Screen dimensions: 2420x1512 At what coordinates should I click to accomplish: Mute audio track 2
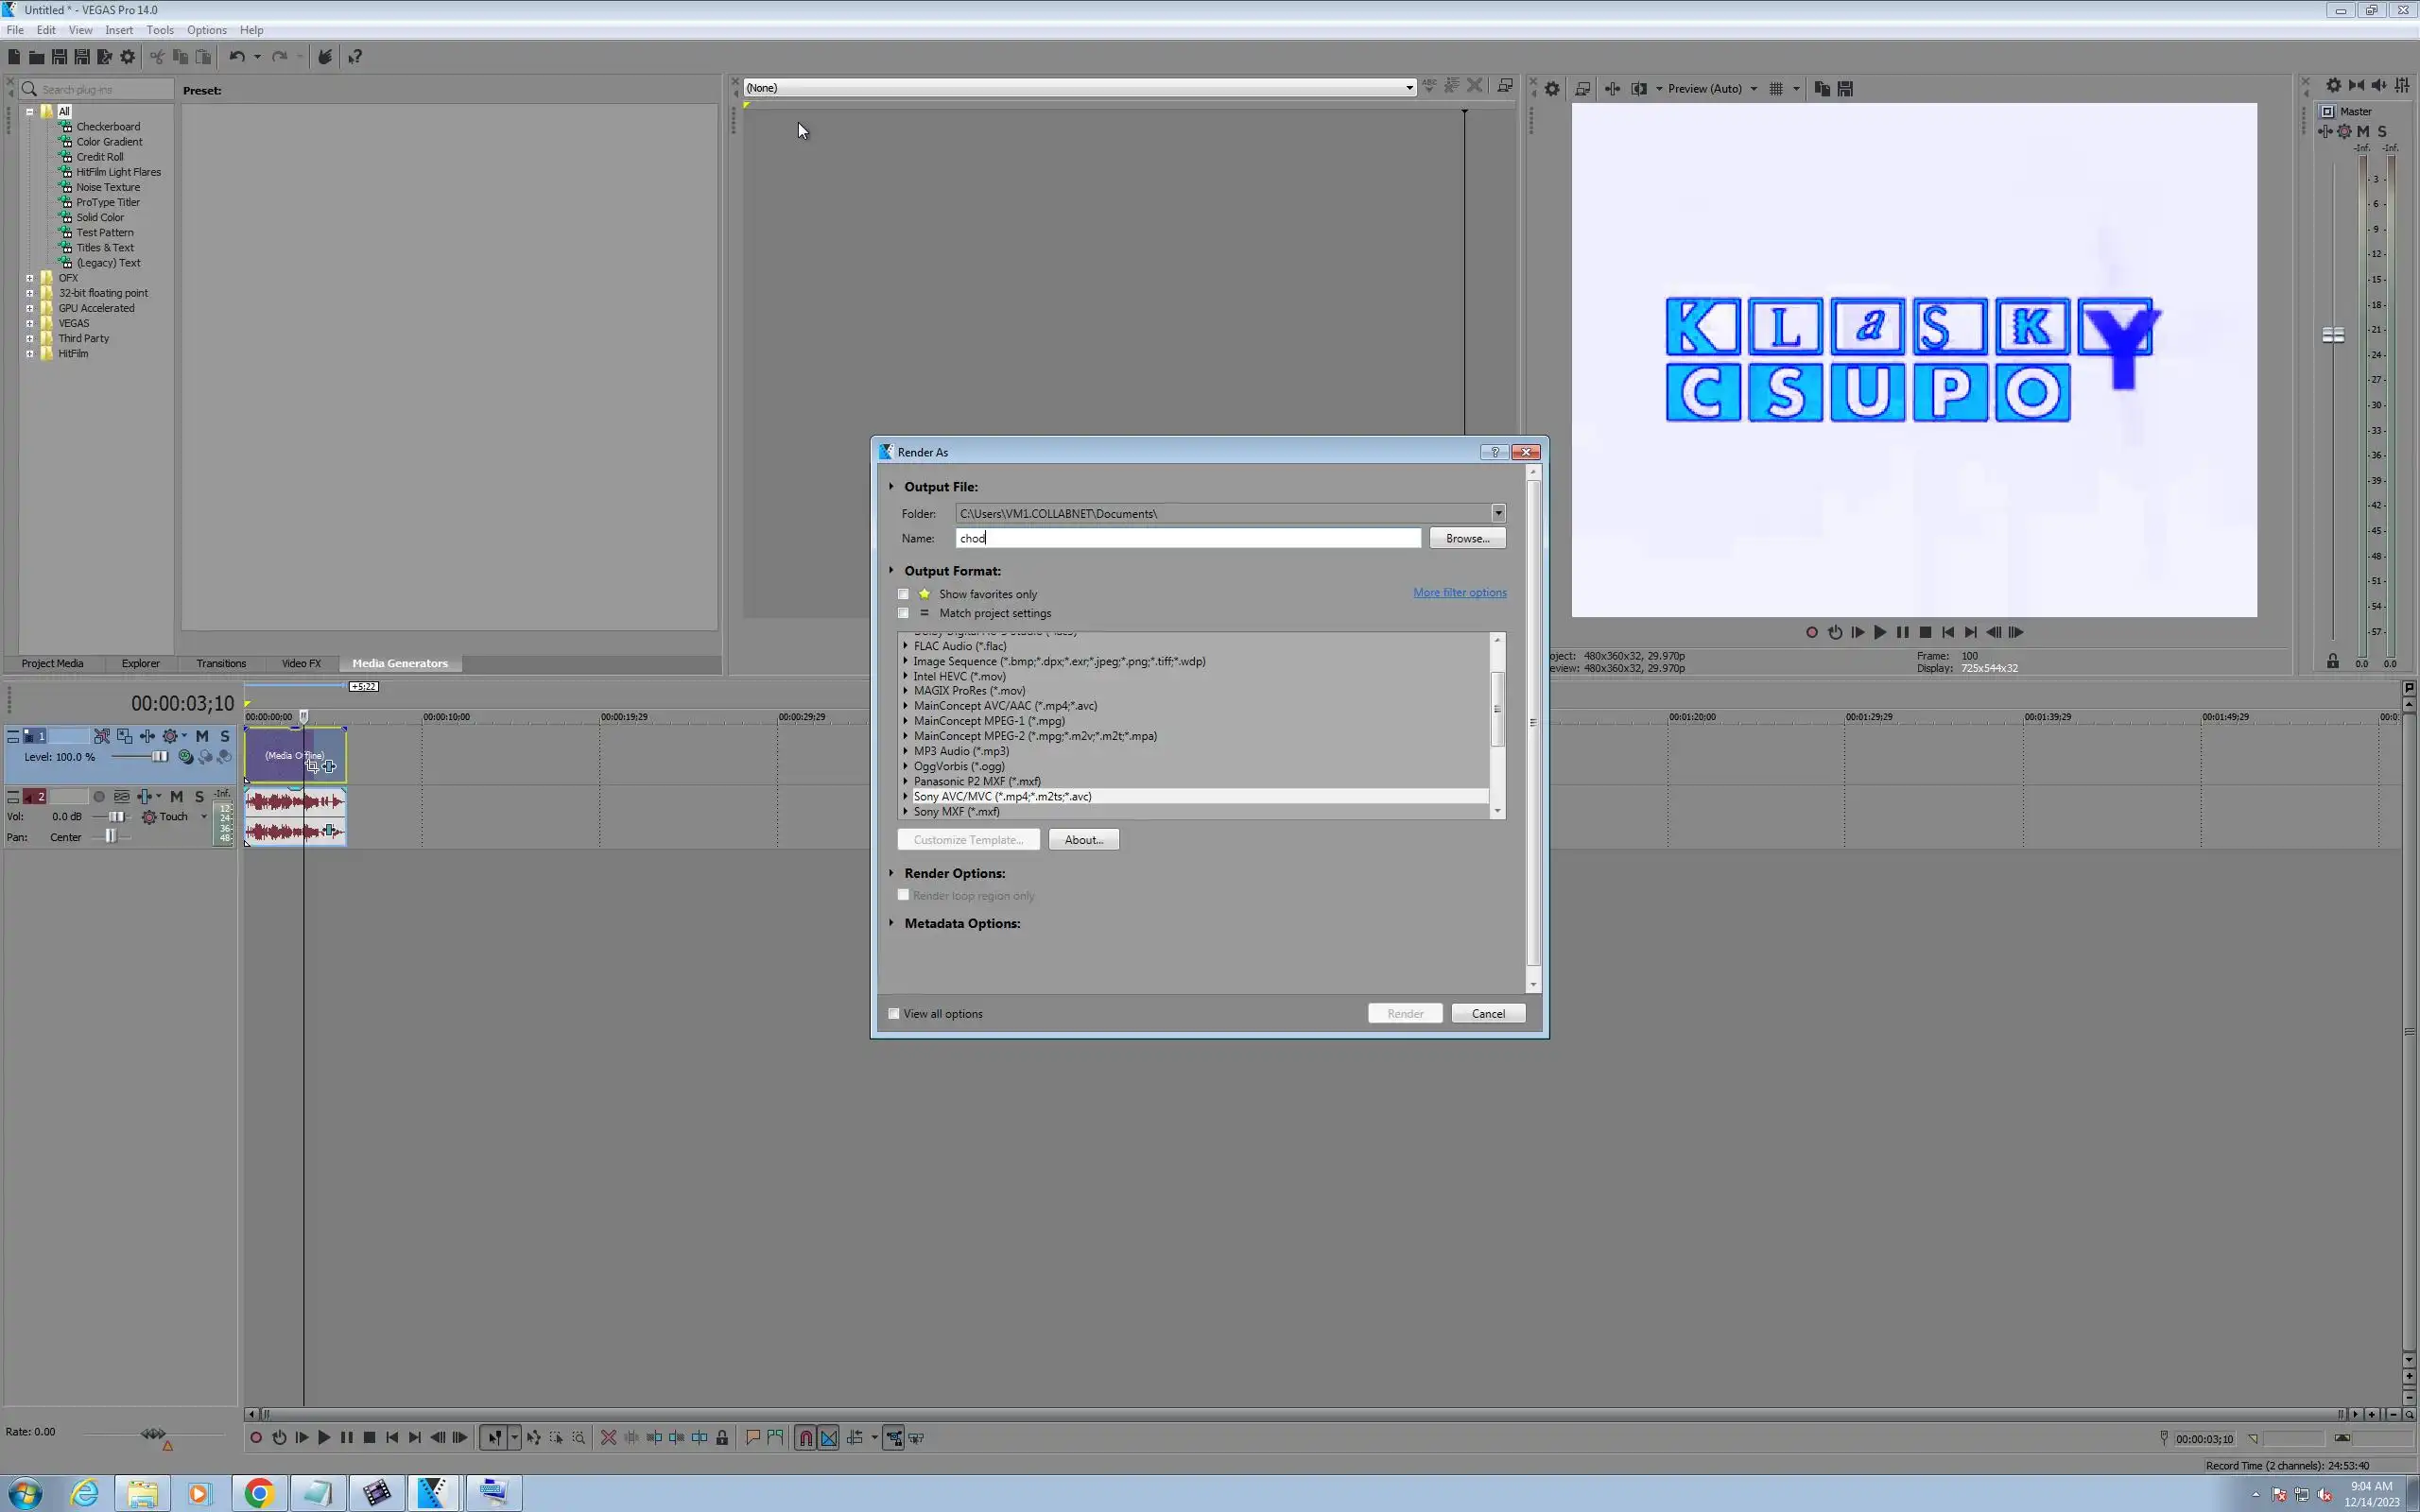coord(177,797)
